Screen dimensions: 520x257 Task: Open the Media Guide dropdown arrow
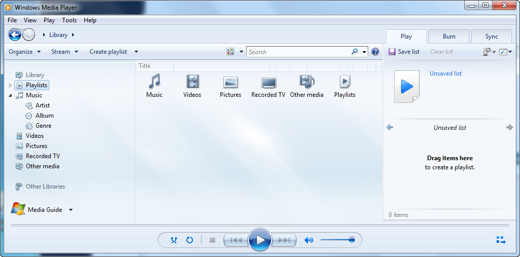point(71,210)
